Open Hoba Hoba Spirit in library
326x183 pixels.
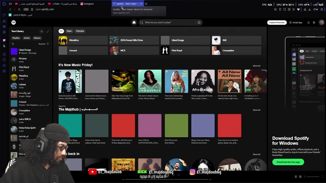31,129
